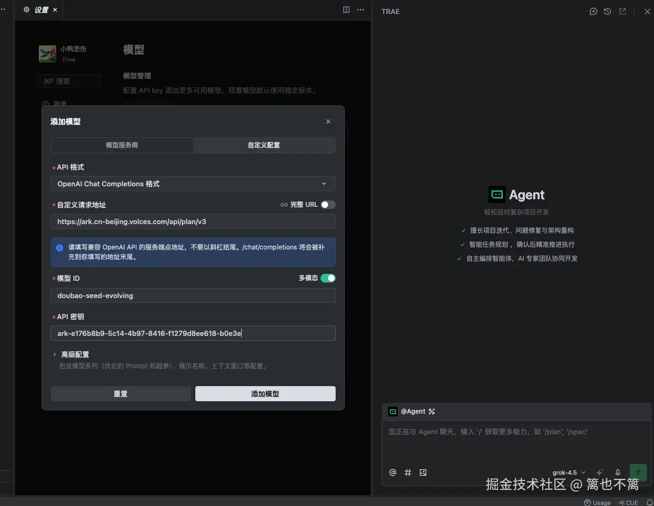Pop out the TRAE chat panel
The width and height of the screenshot is (654, 506).
coord(623,11)
